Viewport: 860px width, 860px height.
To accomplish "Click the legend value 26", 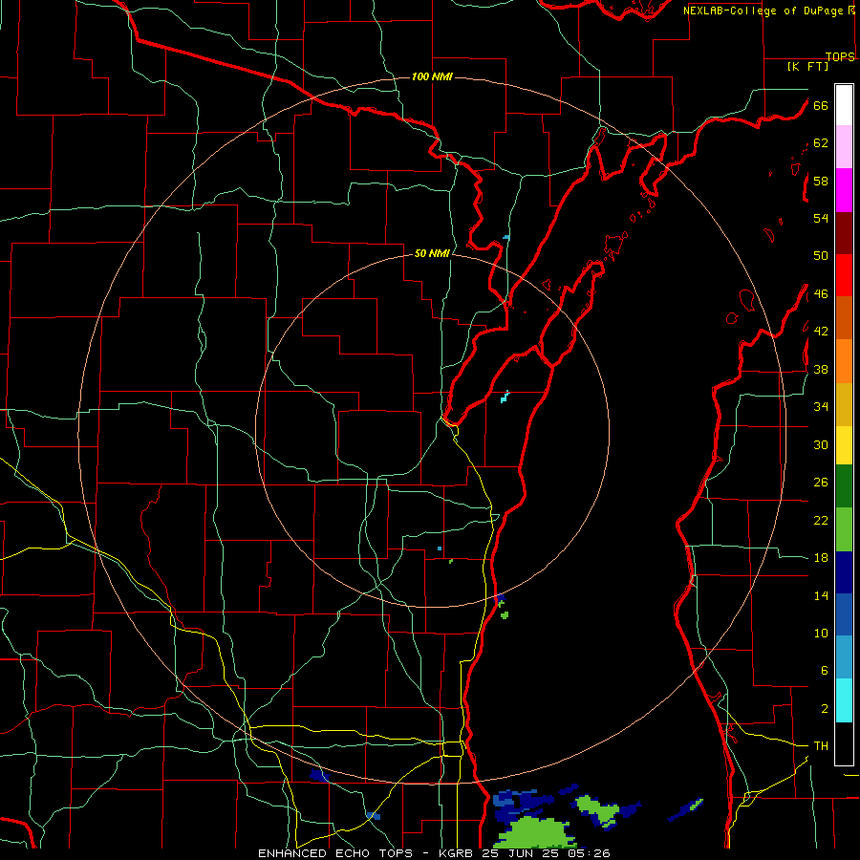I will click(821, 483).
